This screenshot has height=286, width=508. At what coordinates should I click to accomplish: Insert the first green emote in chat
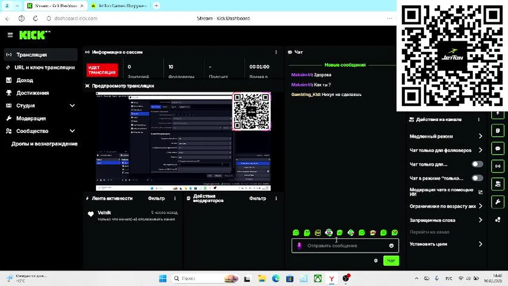coord(296,232)
